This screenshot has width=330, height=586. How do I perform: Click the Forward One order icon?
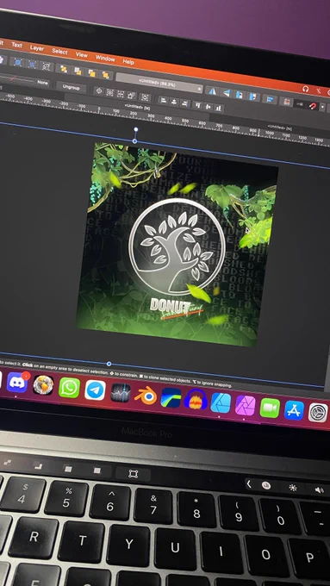coord(91,73)
